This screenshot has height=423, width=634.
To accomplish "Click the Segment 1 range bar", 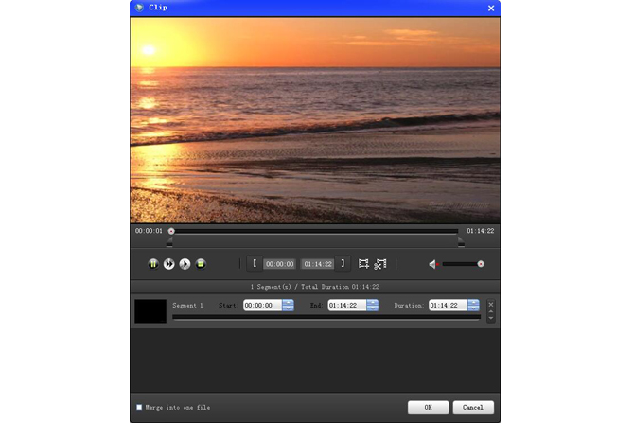I will 326,317.
